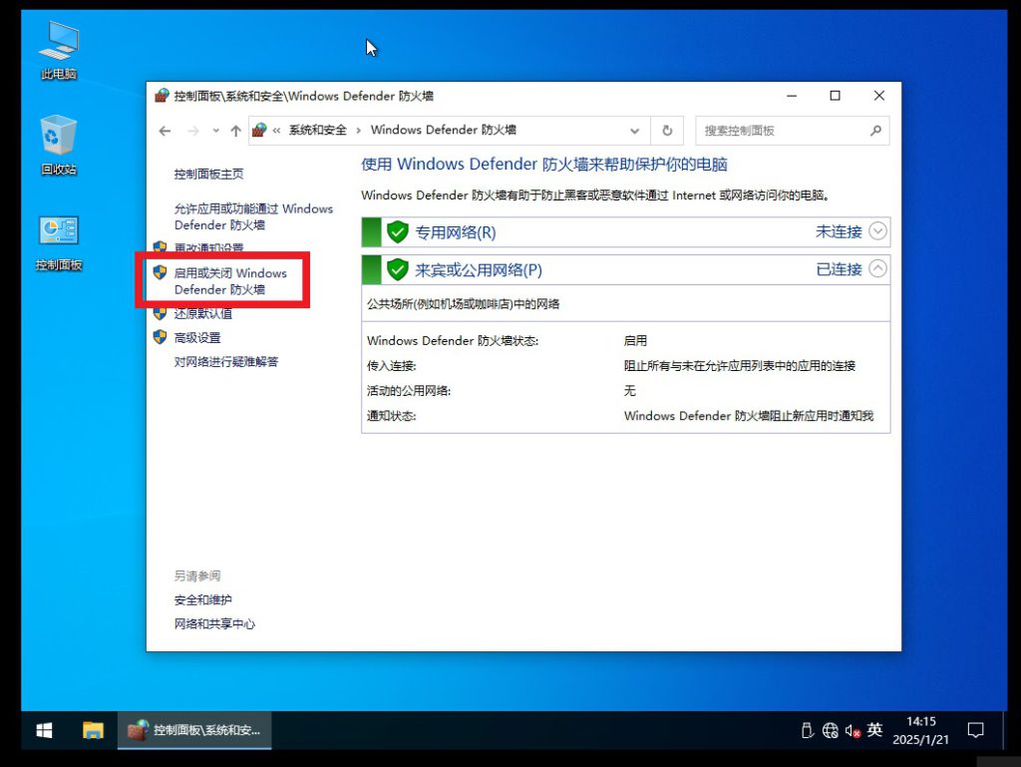Click the refresh button in address bar
Viewport: 1021px width, 767px height.
(x=667, y=131)
